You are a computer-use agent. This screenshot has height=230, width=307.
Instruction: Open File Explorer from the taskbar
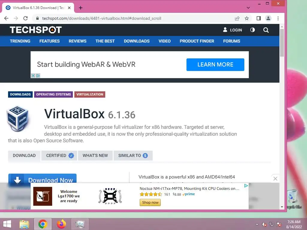(24, 224)
